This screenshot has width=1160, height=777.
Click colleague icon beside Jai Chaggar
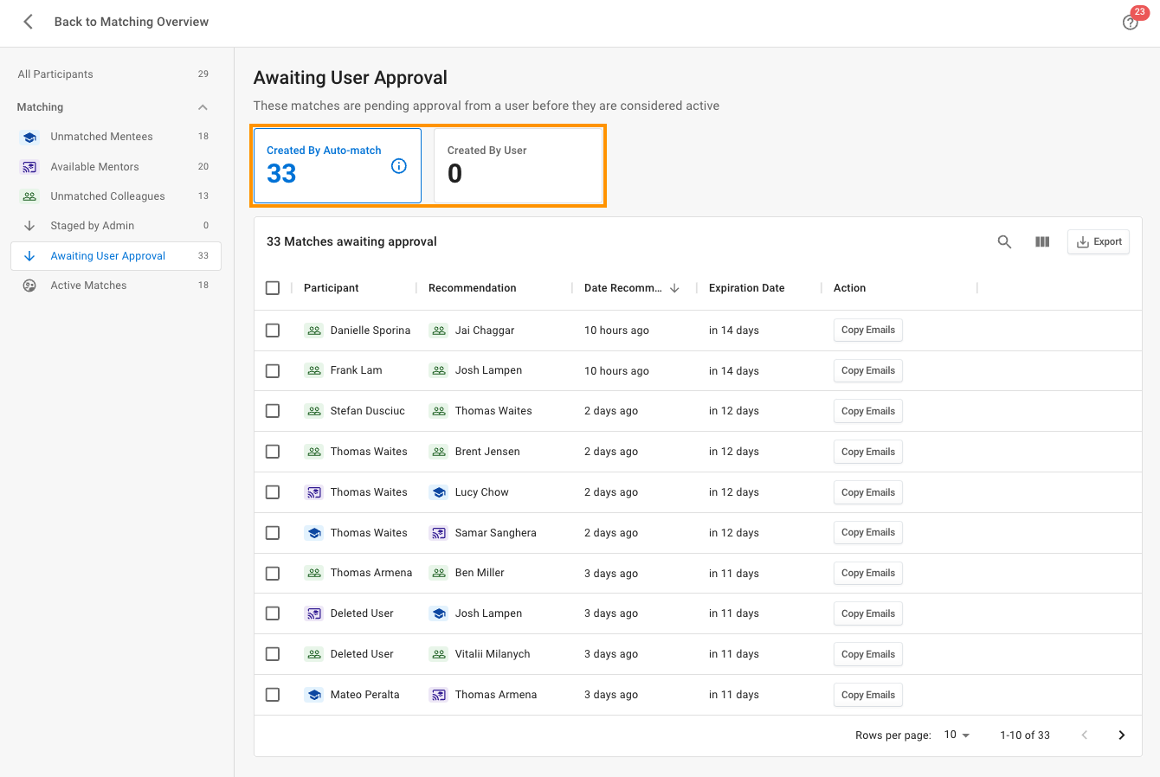click(439, 331)
